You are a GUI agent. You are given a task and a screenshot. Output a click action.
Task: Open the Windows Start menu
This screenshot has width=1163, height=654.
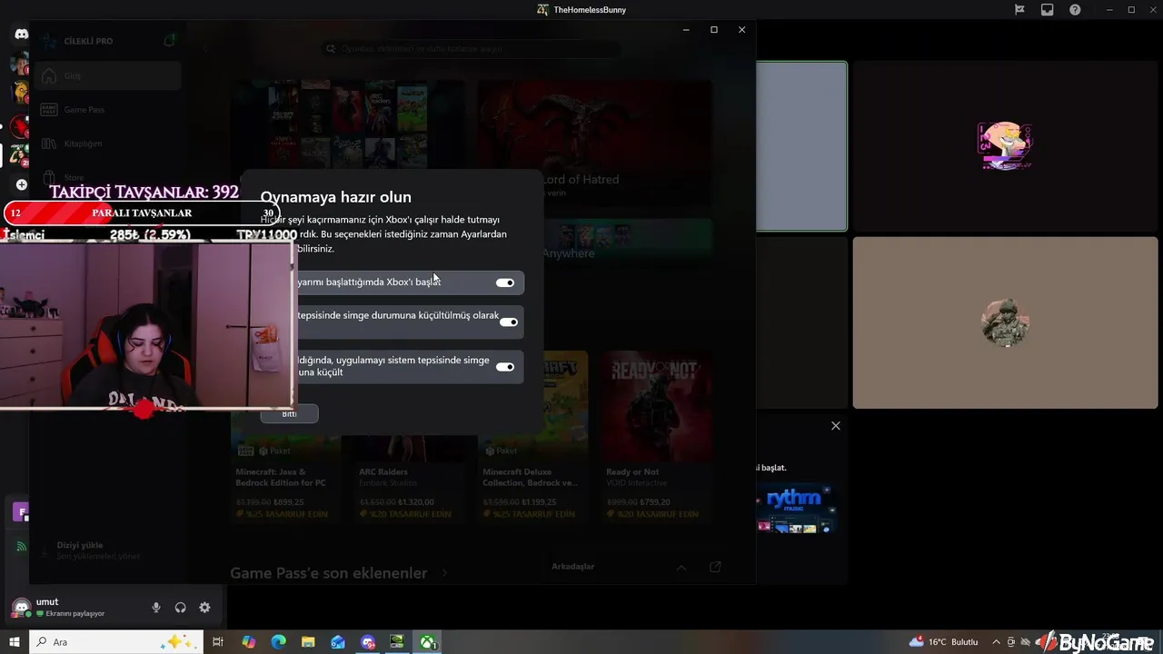tap(14, 642)
